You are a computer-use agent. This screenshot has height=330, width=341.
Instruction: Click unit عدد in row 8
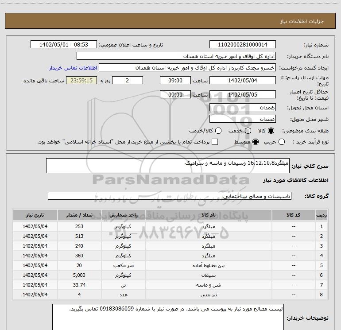click(123, 295)
